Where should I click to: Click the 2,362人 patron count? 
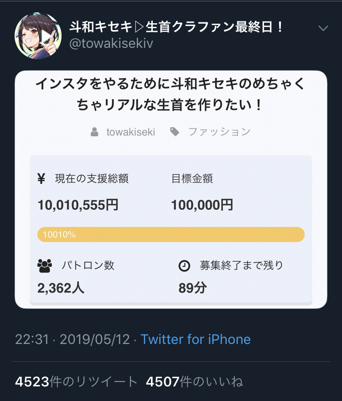pyautogui.click(x=61, y=288)
